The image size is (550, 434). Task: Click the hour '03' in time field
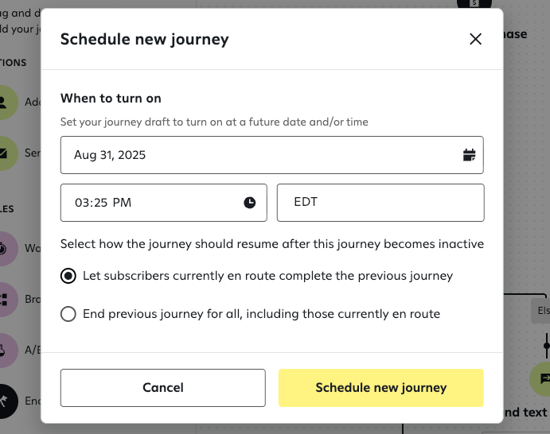coord(82,203)
